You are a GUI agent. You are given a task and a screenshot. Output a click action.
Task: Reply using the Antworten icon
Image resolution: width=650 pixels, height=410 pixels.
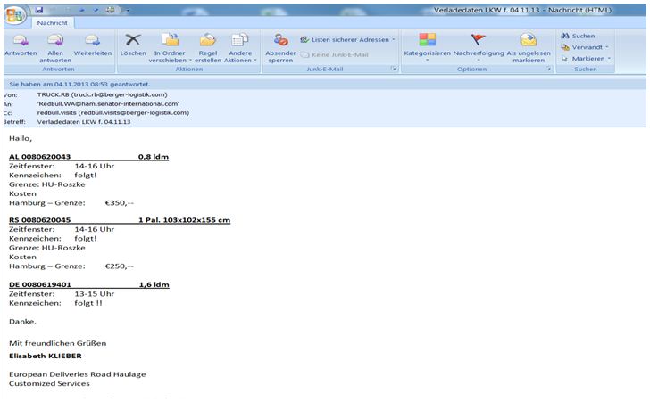coord(21,45)
